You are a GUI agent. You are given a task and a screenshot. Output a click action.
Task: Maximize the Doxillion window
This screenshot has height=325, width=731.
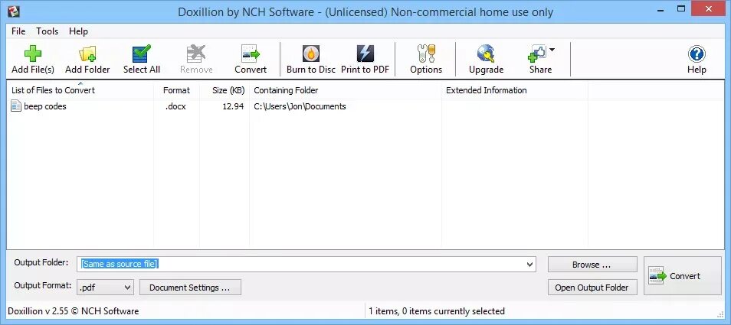(682, 8)
